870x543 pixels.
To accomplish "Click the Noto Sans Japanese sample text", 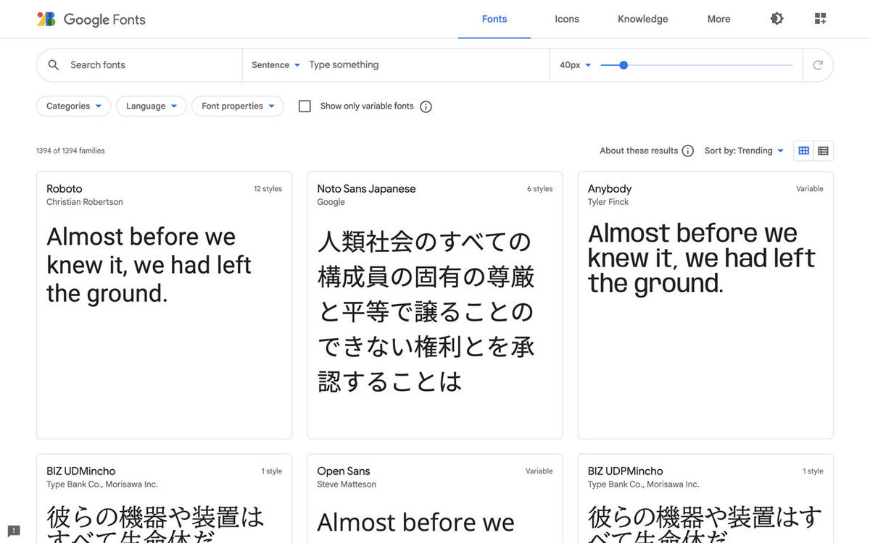I will point(426,311).
